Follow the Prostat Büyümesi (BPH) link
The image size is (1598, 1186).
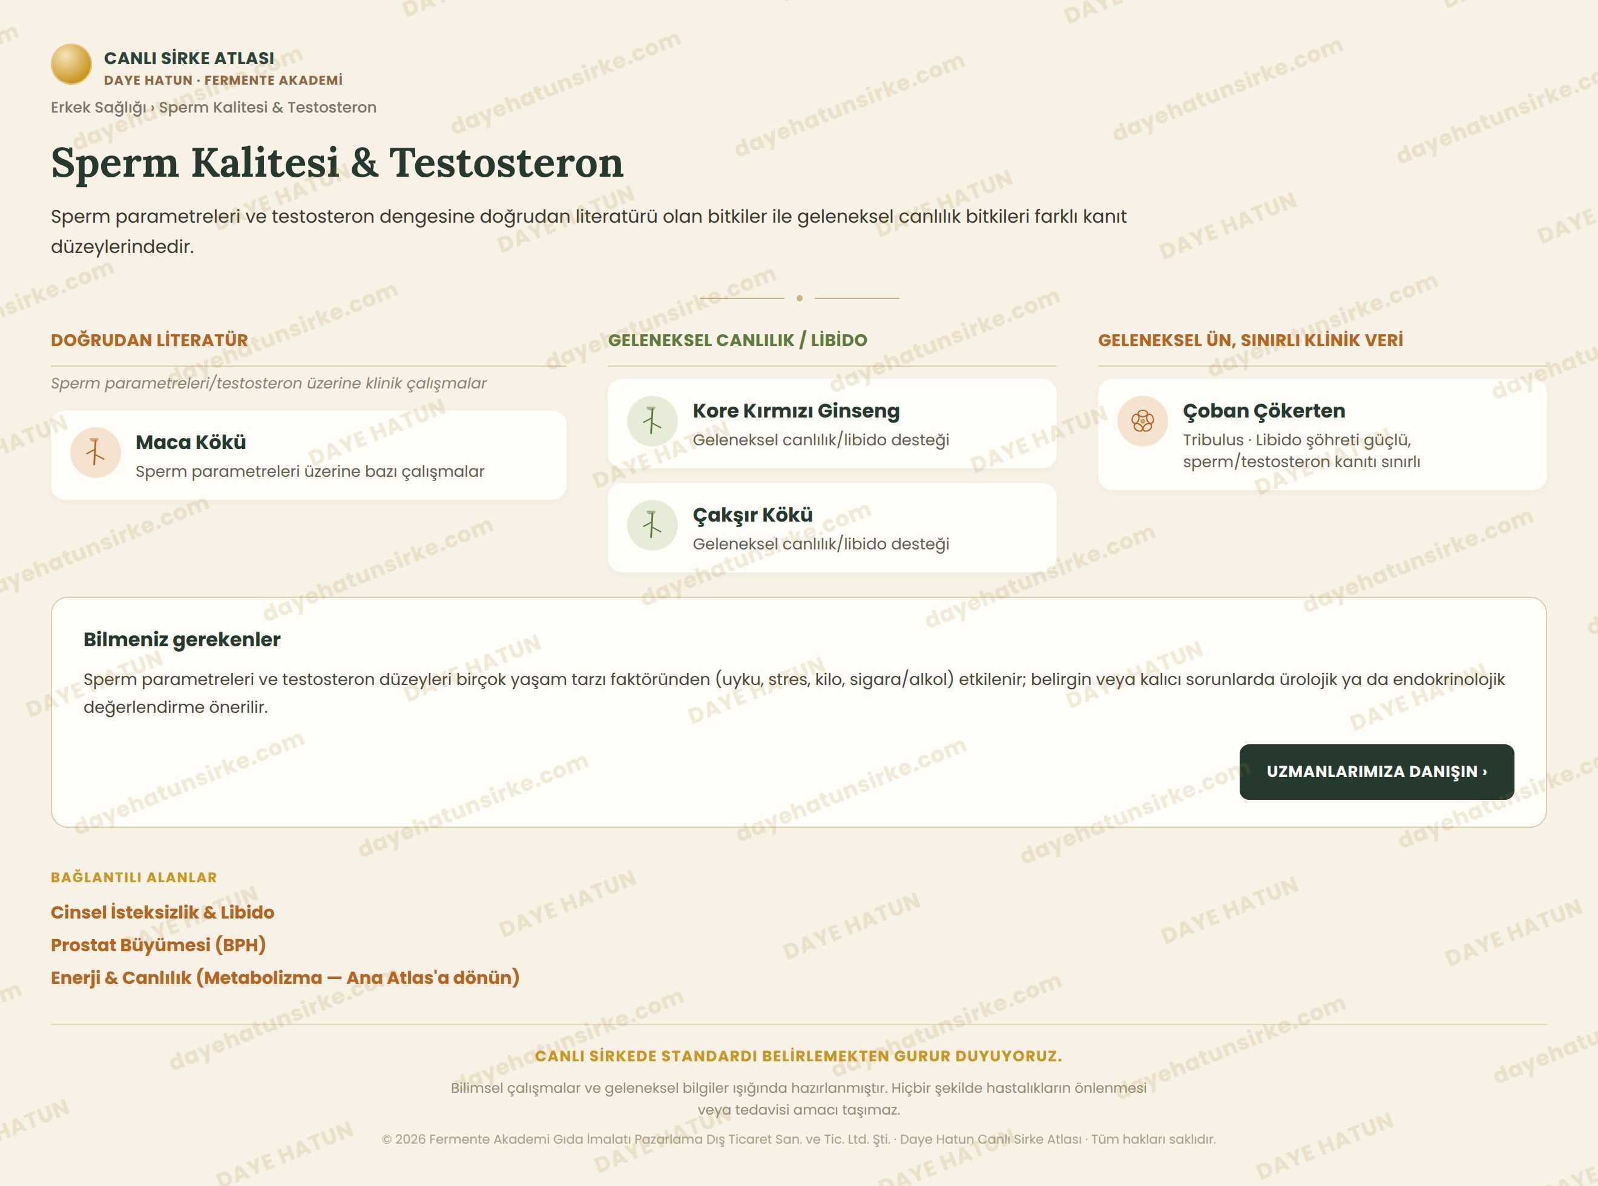[x=158, y=945]
